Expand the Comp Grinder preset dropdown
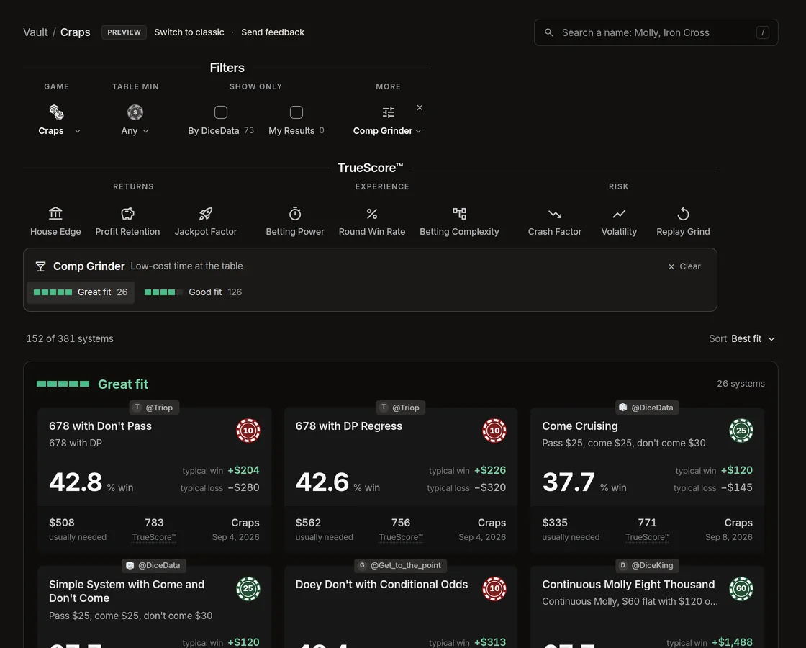The width and height of the screenshot is (806, 648). [x=387, y=130]
